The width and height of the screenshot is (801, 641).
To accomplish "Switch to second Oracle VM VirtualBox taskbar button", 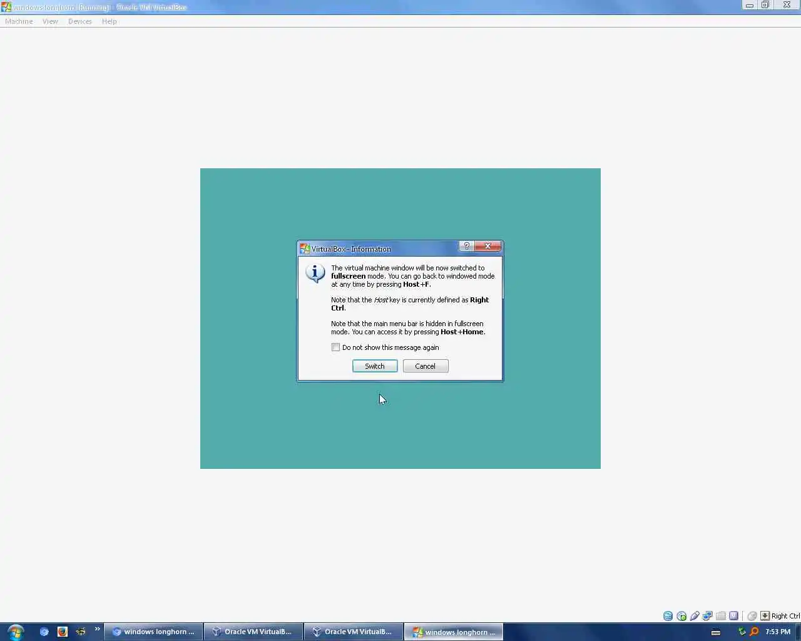I will 354,632.
